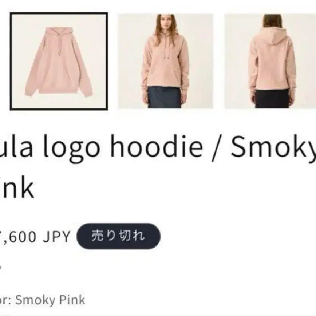316x316 pixels.
Task: Click "Smoky" in the product title
Action: (273, 148)
